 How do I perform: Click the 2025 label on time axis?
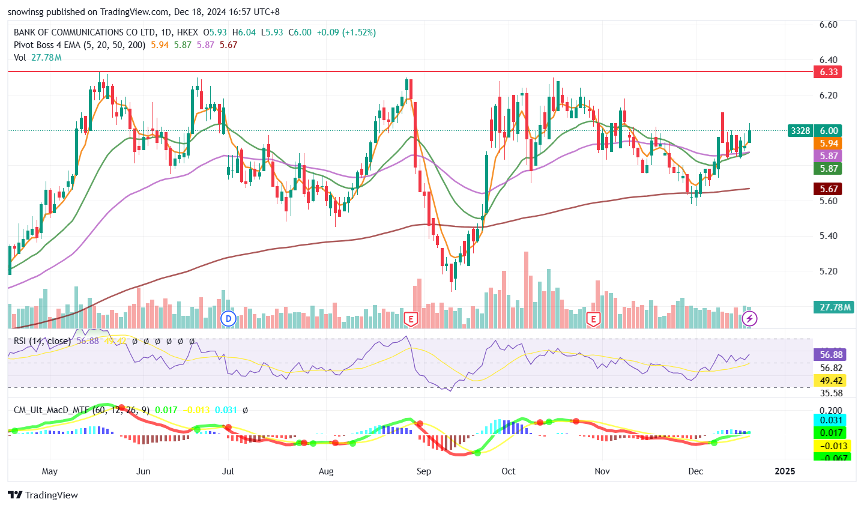pos(785,471)
